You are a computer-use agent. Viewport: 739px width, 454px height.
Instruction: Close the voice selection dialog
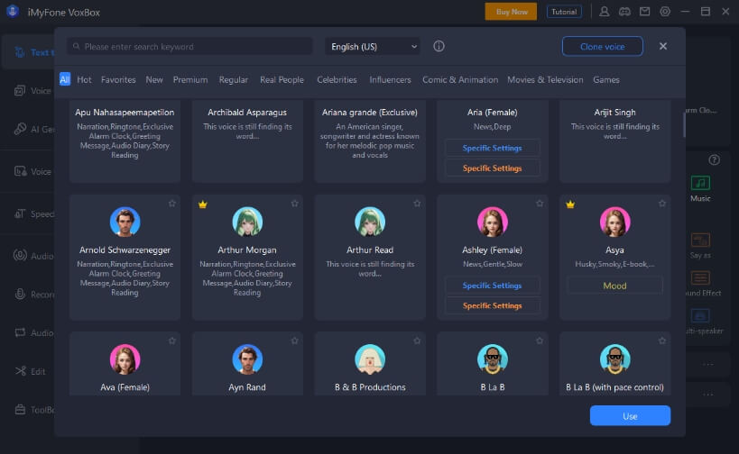pos(663,46)
